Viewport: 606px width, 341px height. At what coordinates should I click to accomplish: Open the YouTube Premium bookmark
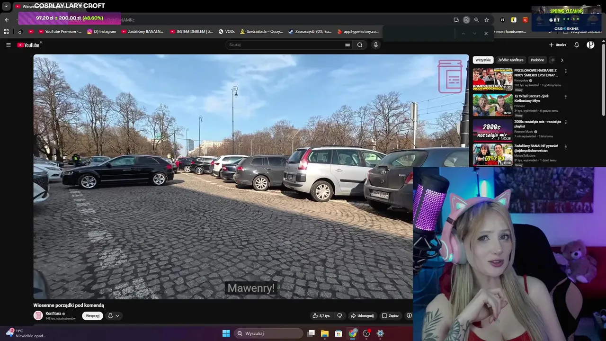(60, 32)
